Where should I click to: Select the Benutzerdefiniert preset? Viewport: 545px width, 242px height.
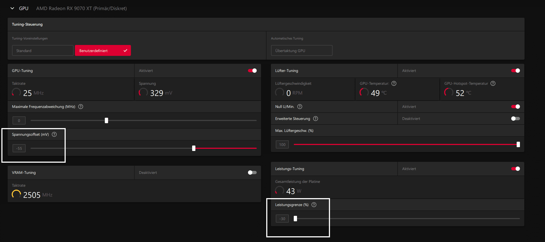click(103, 50)
